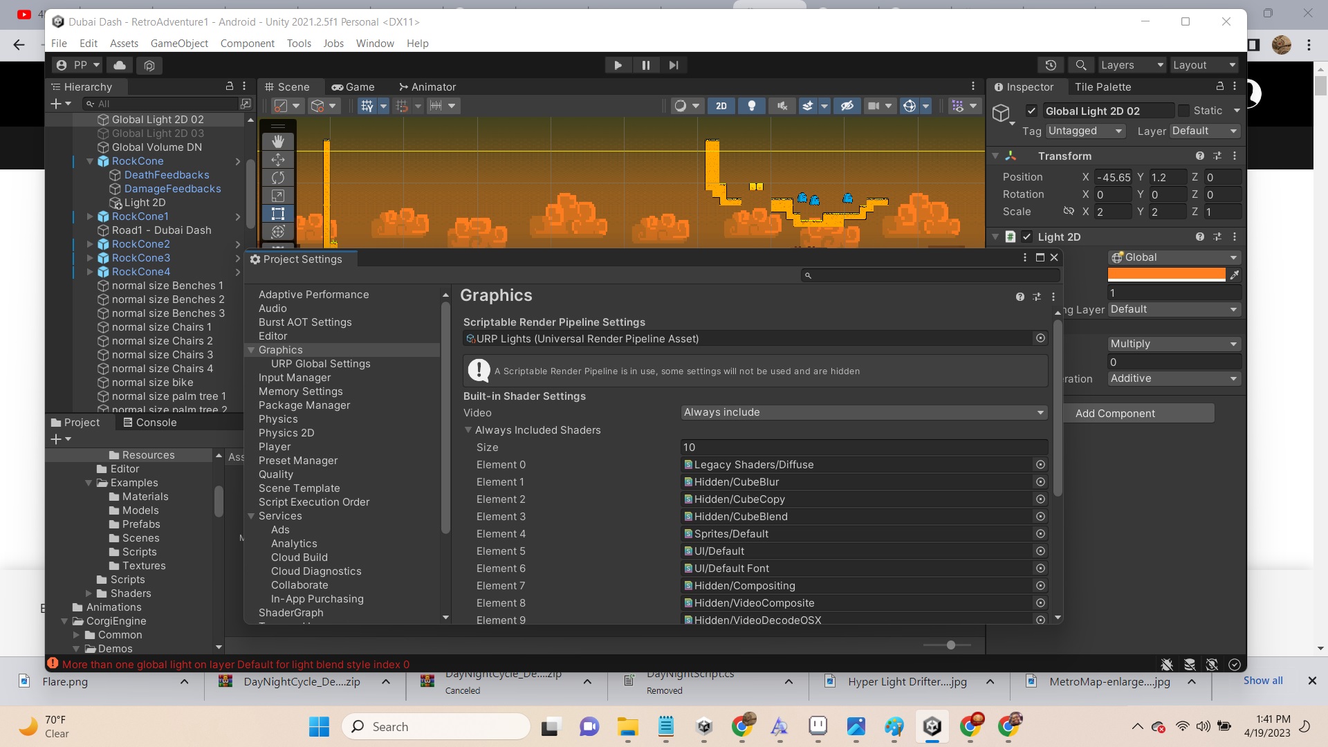
Task: Open the File menu
Action: coord(59,43)
